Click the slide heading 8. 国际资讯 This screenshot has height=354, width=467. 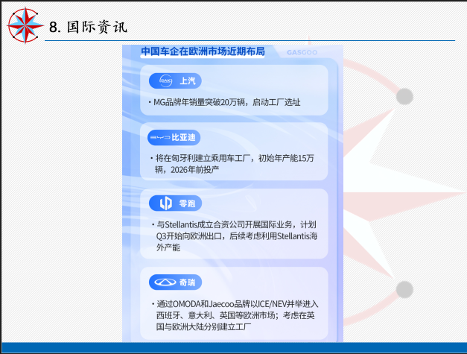[x=87, y=27]
